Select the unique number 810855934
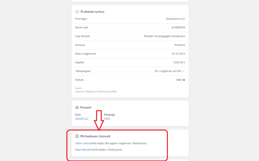Viewport: 259px width, 161px height. tap(178, 28)
